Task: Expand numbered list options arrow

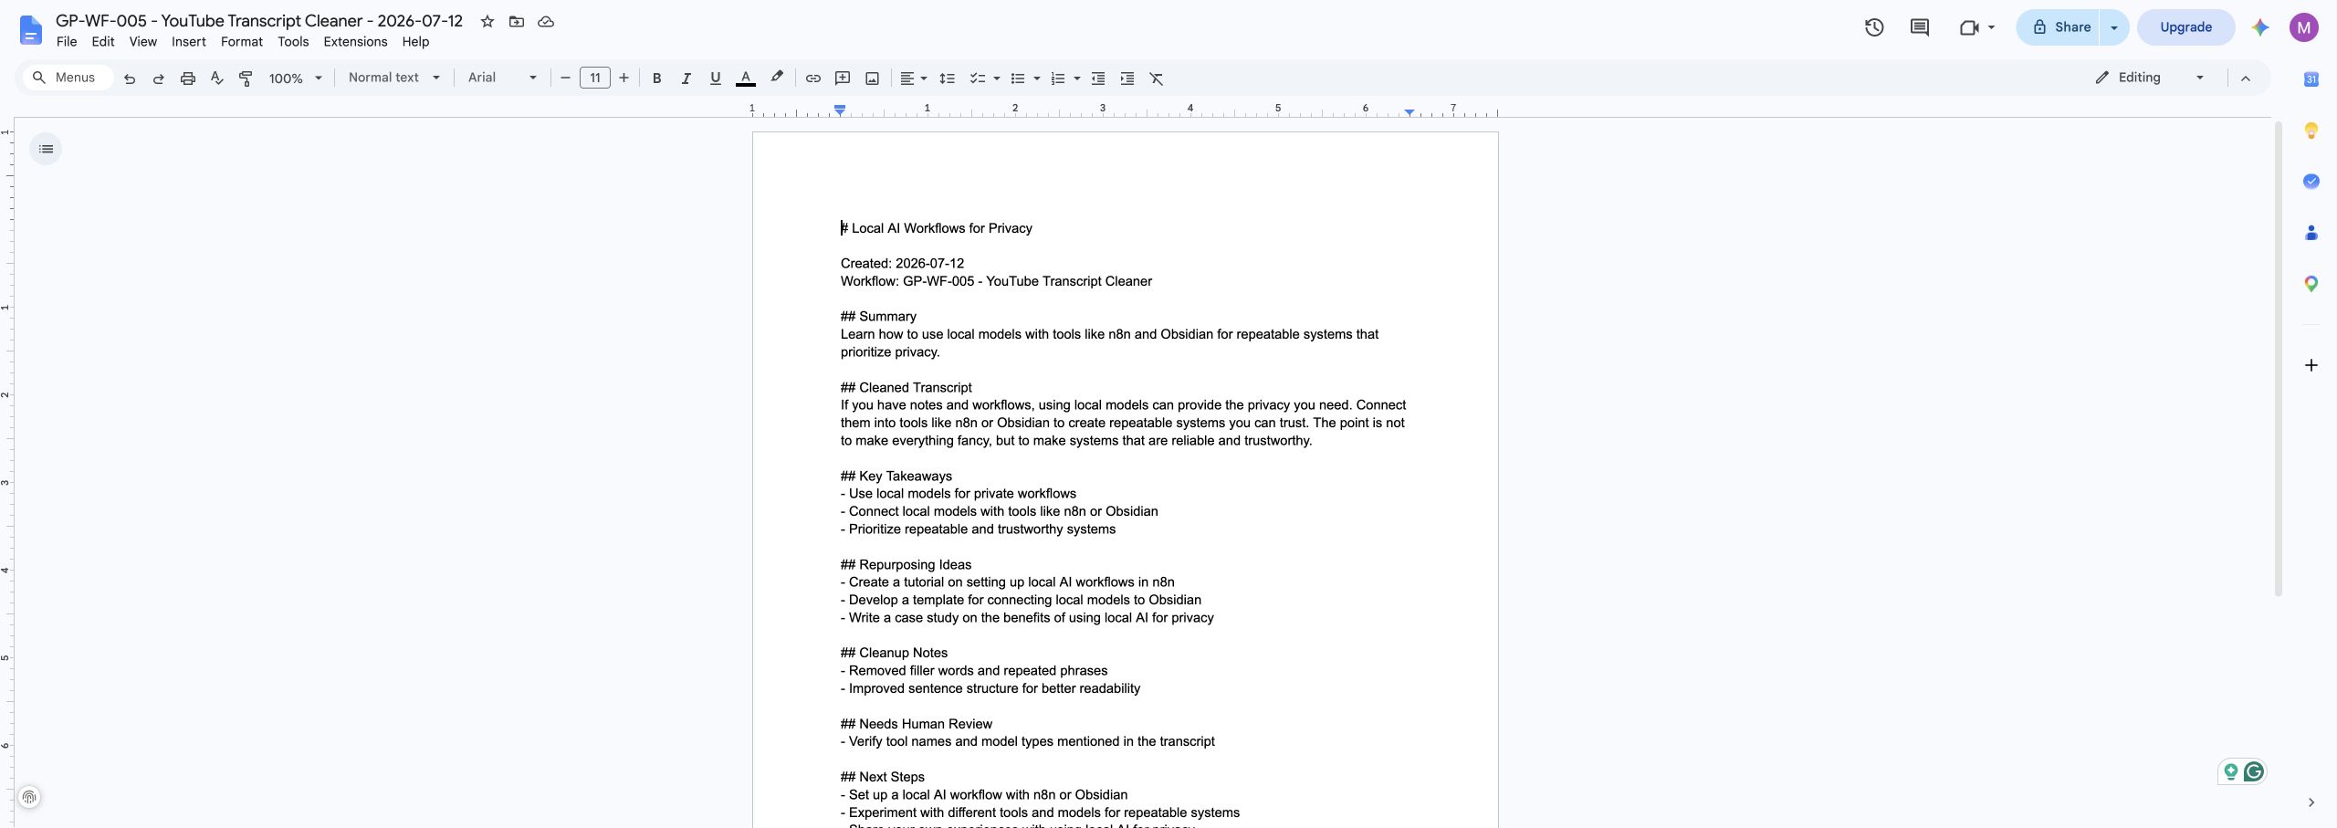Action: 1077,79
